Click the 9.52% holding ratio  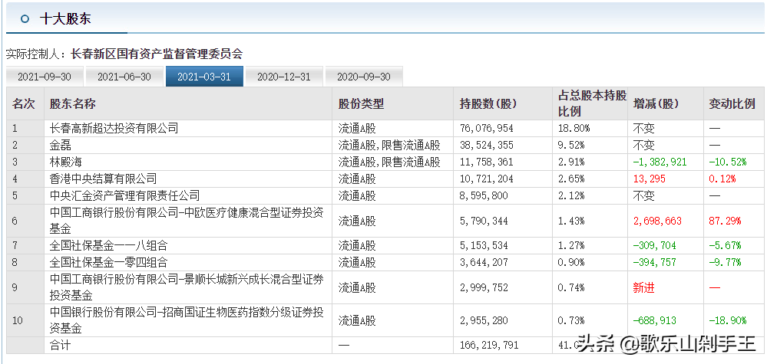tap(571, 146)
